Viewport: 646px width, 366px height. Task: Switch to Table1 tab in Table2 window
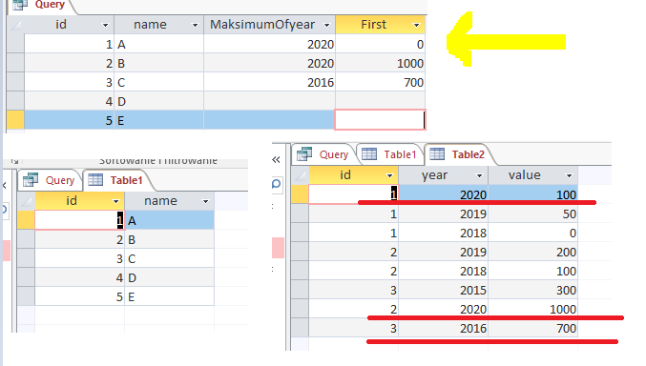389,154
